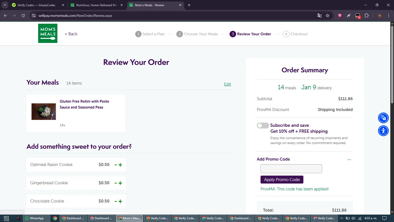
Task: Click the page translation widget icon
Action: [x=383, y=118]
